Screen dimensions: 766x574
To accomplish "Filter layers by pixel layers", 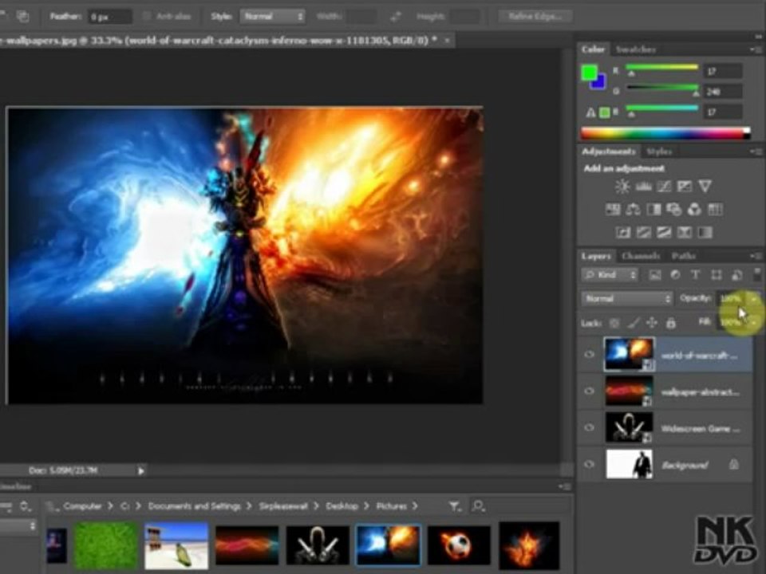I will click(x=654, y=275).
